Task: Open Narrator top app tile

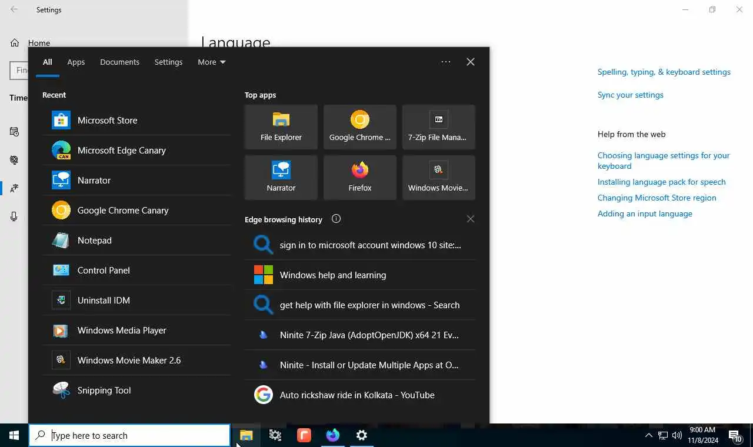Action: coord(281,178)
